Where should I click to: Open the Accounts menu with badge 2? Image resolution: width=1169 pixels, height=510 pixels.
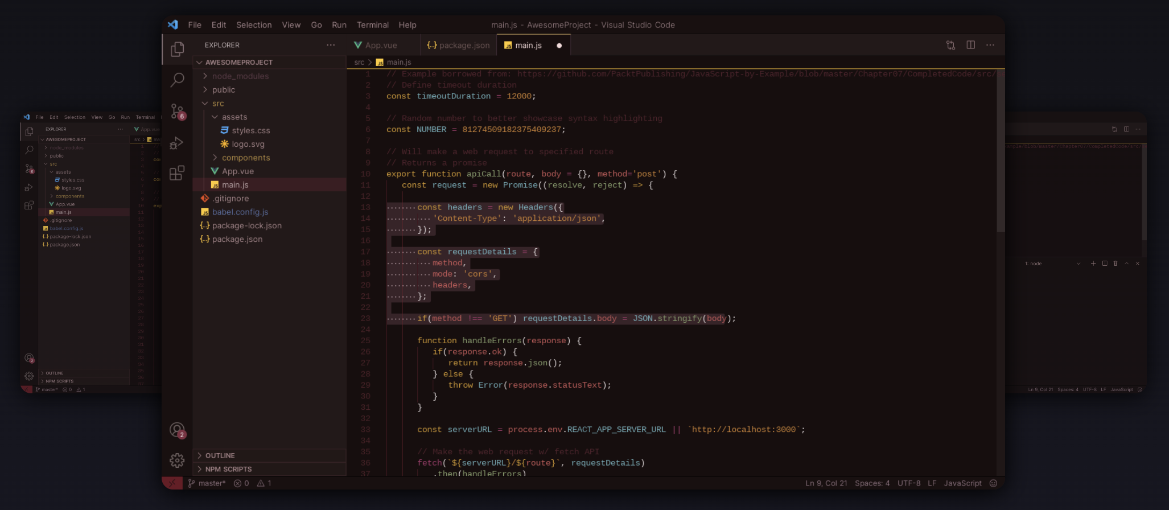pyautogui.click(x=177, y=430)
